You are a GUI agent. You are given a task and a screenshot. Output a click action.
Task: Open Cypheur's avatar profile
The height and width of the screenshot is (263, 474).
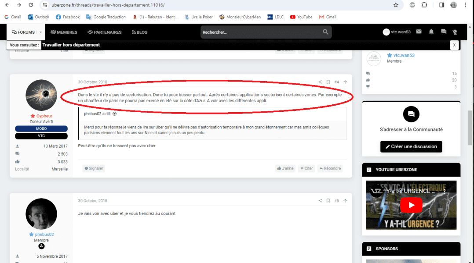pyautogui.click(x=41, y=95)
